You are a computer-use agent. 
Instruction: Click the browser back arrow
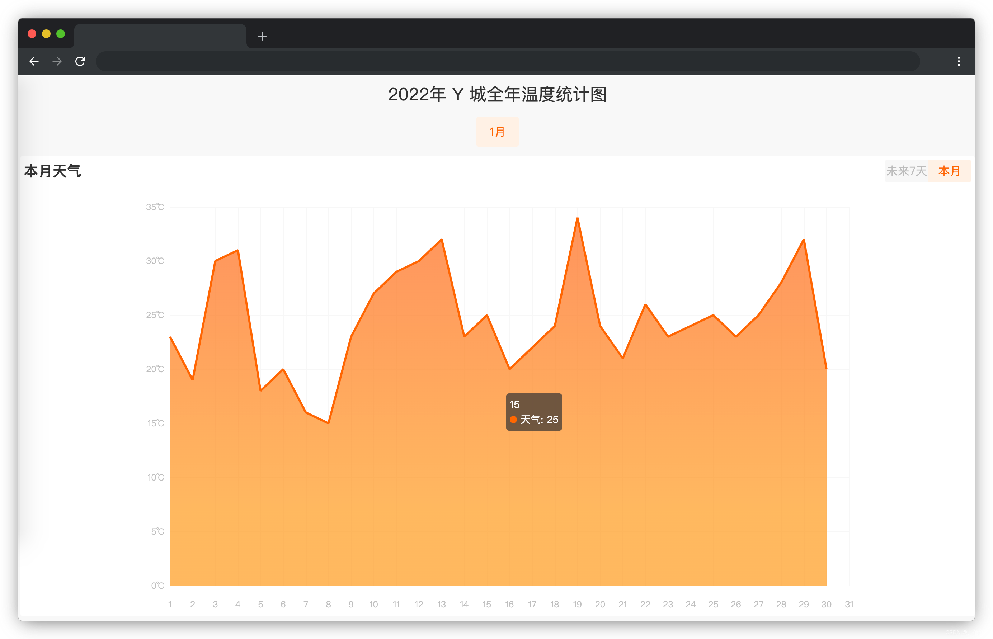[34, 61]
